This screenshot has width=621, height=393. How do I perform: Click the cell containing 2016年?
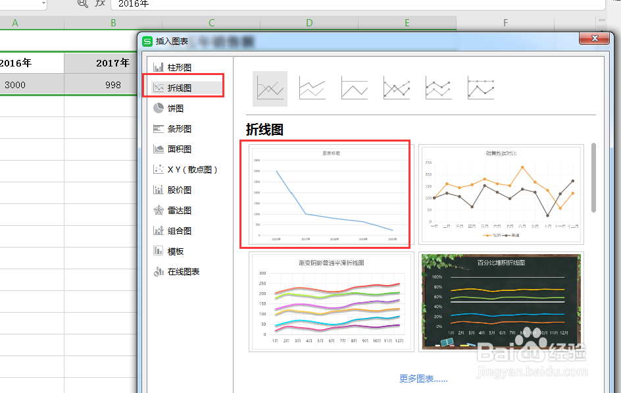pyautogui.click(x=32, y=63)
